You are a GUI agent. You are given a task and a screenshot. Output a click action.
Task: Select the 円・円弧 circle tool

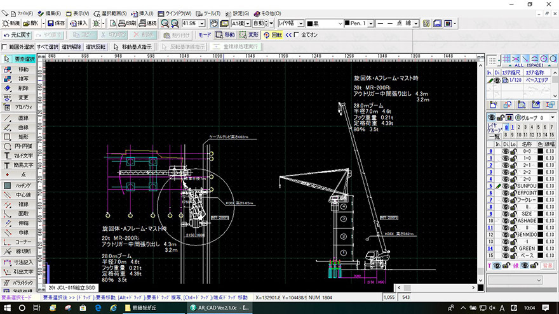tap(18, 147)
